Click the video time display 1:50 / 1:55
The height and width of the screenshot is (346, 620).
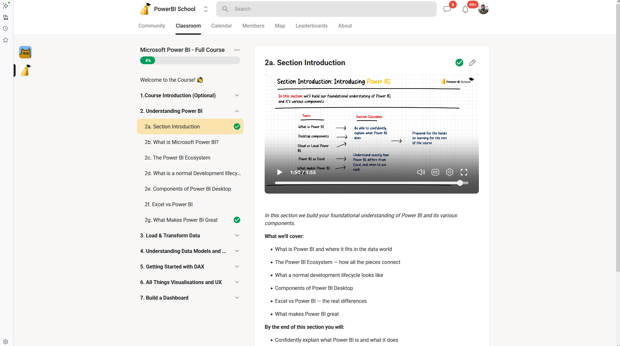(303, 173)
